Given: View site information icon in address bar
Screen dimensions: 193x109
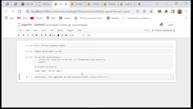Looking at the screenshot, I should [x=28, y=12].
